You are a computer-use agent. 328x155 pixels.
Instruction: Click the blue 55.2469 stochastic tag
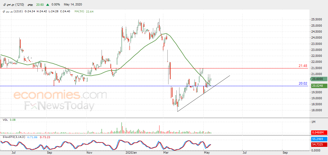pos(319,139)
